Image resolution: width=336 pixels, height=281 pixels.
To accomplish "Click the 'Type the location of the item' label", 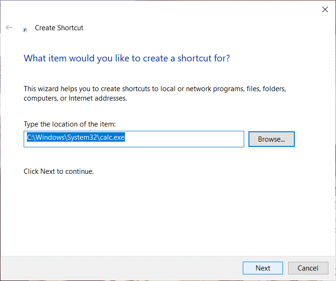I will point(70,124).
